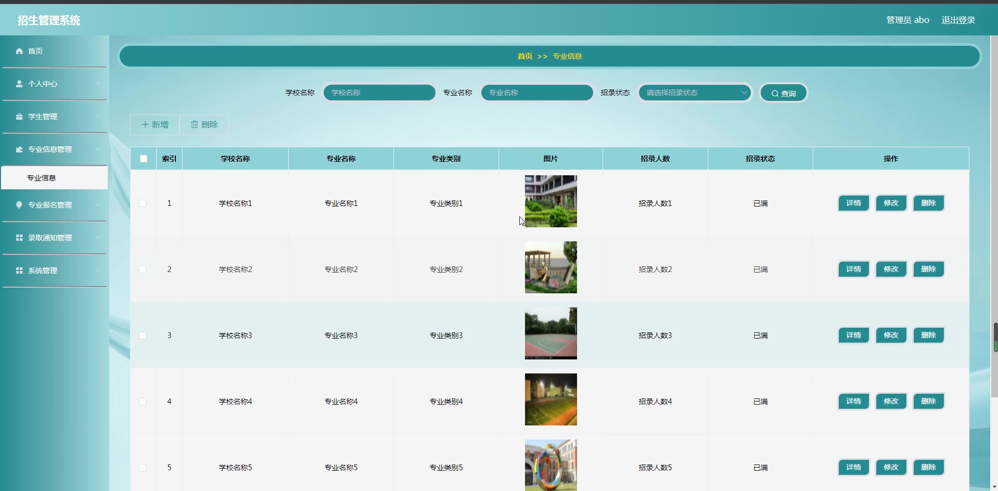The height and width of the screenshot is (491, 998).
Task: Open the 录取通知管理 menu label
Action: tap(50, 238)
